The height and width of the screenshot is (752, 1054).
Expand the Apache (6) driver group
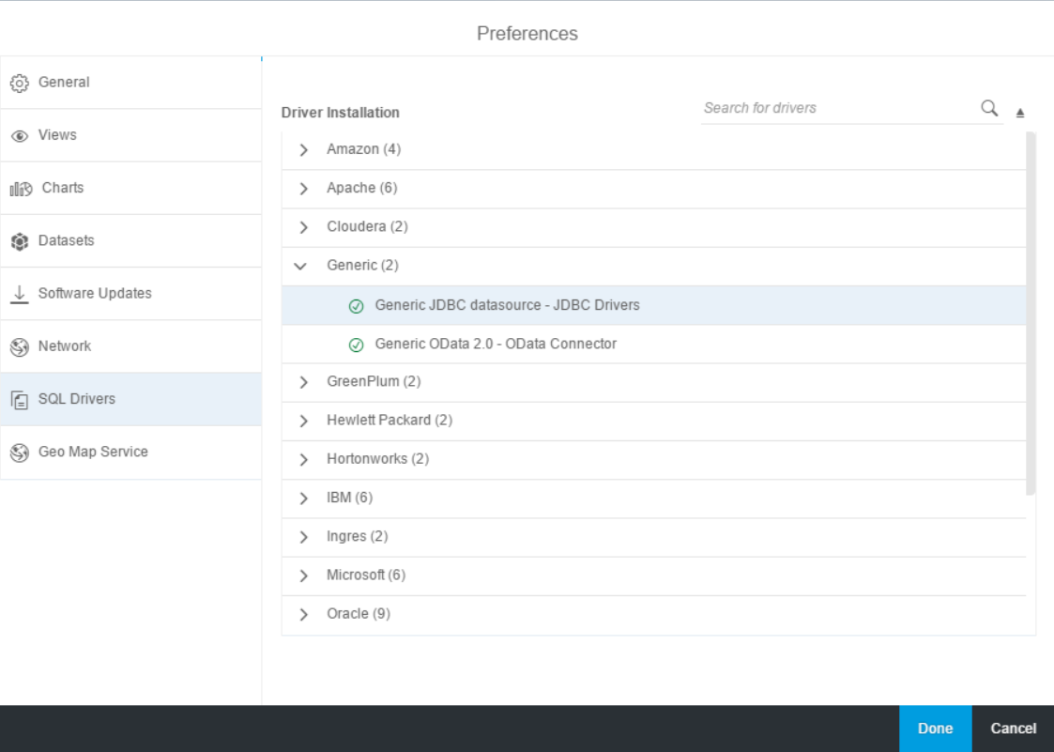[303, 189]
